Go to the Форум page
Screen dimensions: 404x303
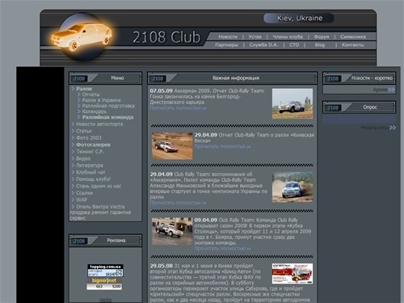point(322,36)
